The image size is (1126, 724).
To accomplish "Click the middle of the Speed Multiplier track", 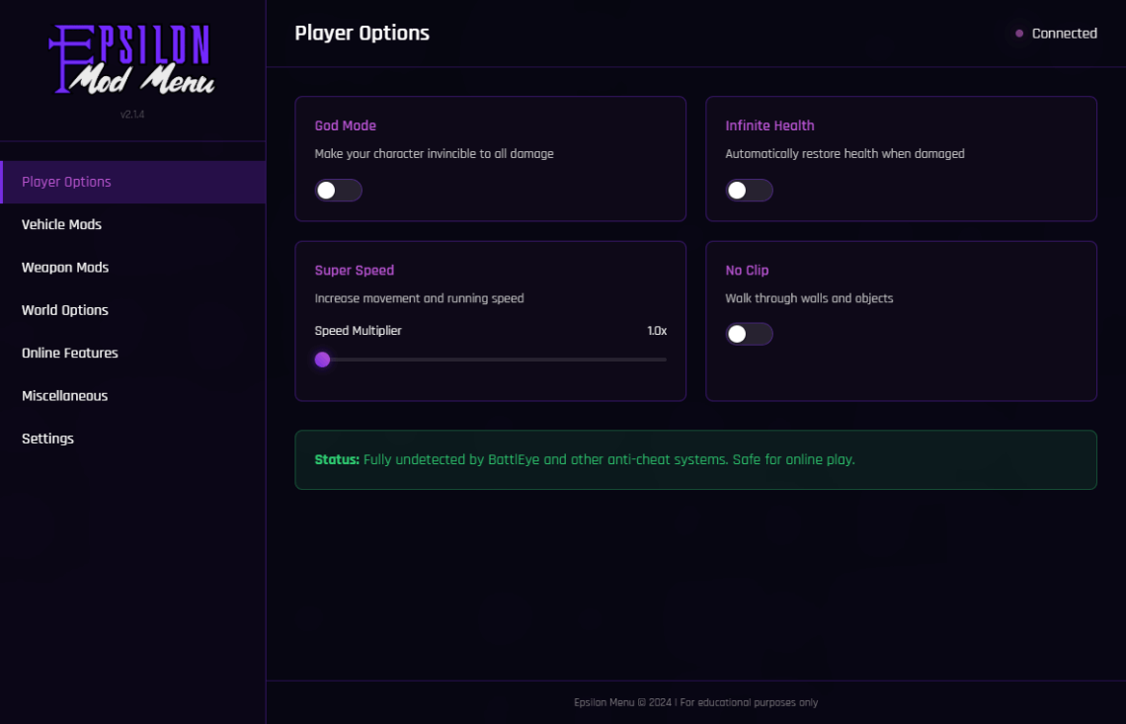I will [491, 360].
